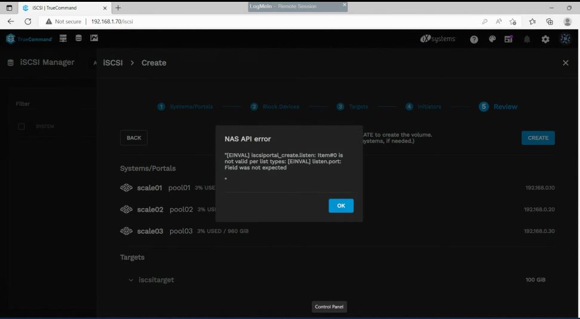The width and height of the screenshot is (580, 319).
Task: Open the theme palette icon
Action: tap(492, 39)
